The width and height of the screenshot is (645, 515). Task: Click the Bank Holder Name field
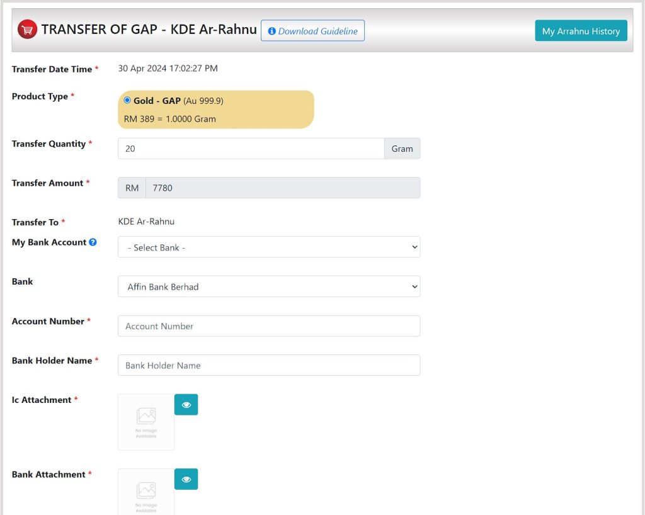coord(269,365)
